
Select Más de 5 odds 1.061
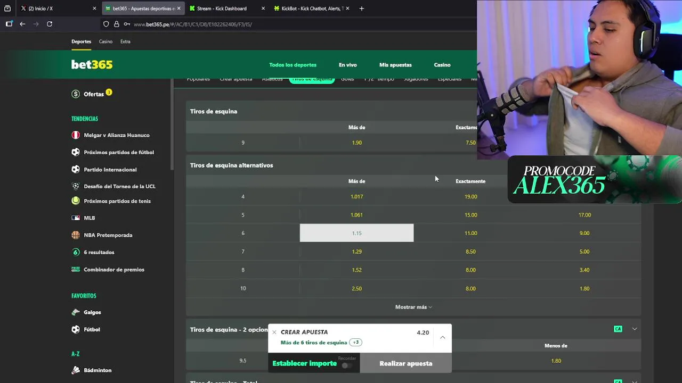point(356,215)
